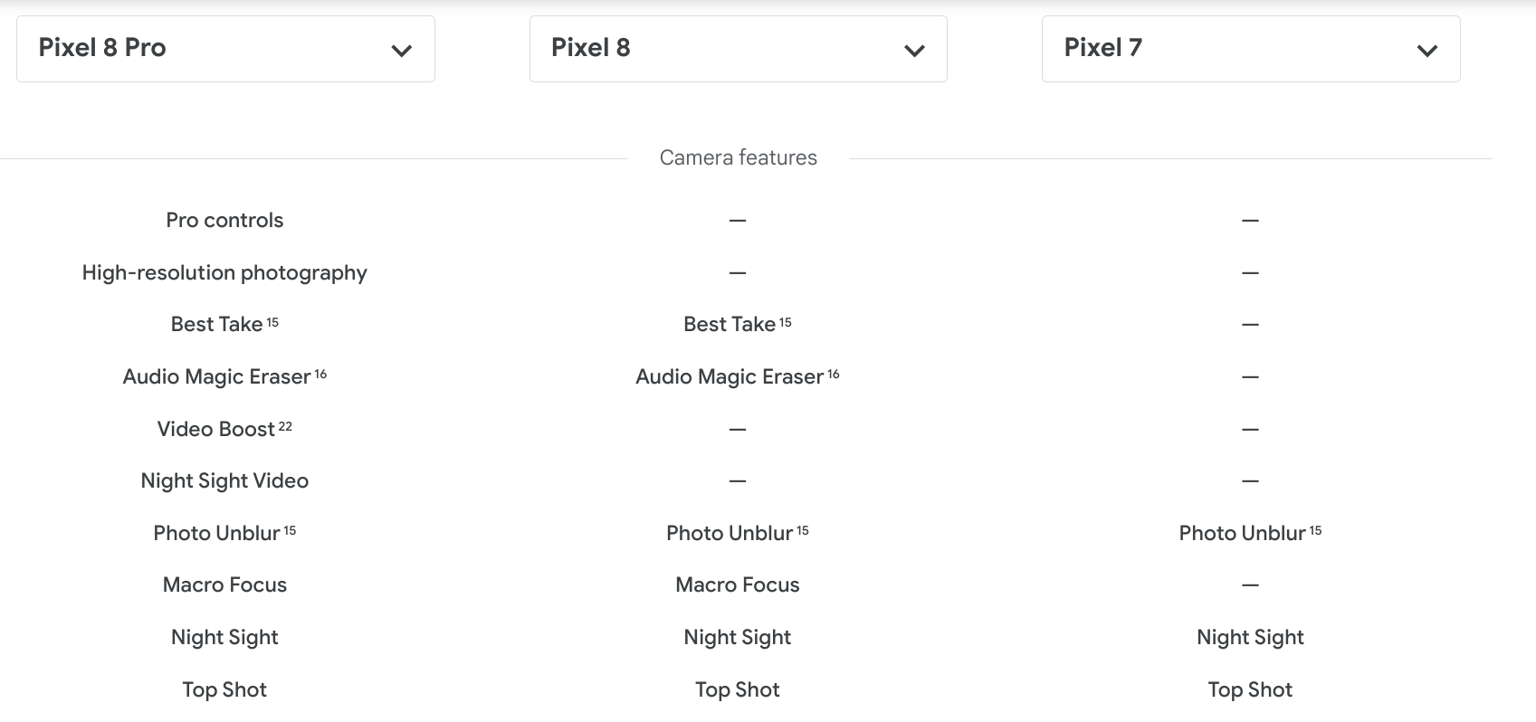This screenshot has height=722, width=1536.
Task: Open the Pixel 8 model dropdown
Action: click(x=738, y=49)
